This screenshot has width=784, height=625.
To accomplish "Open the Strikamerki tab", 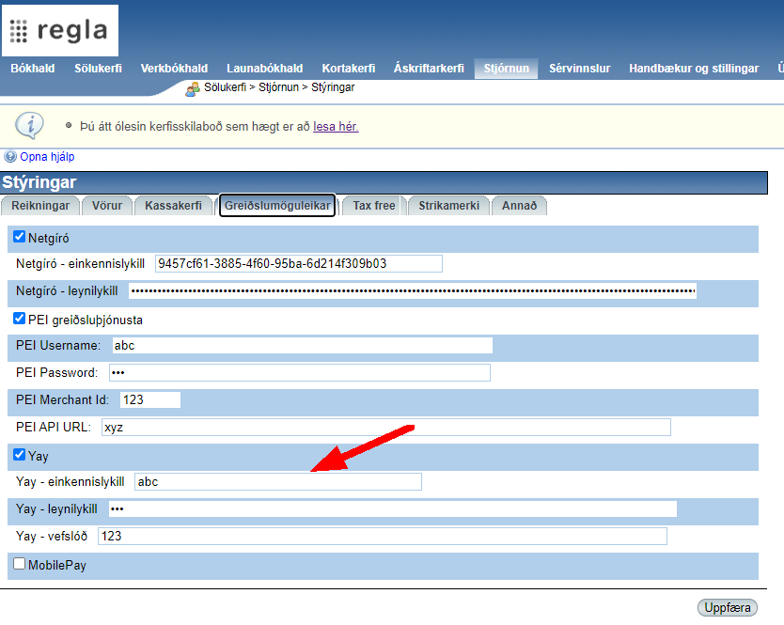I will coord(448,205).
